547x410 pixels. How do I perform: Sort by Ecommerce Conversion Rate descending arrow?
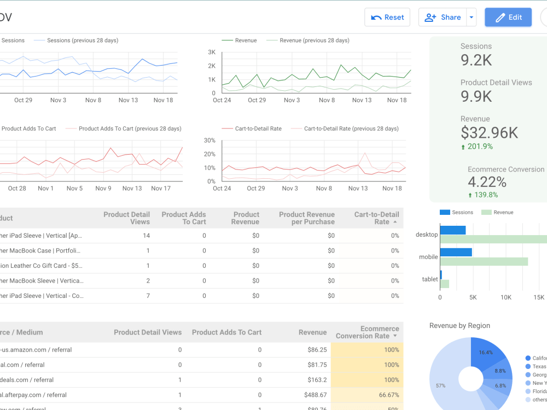pyautogui.click(x=395, y=336)
